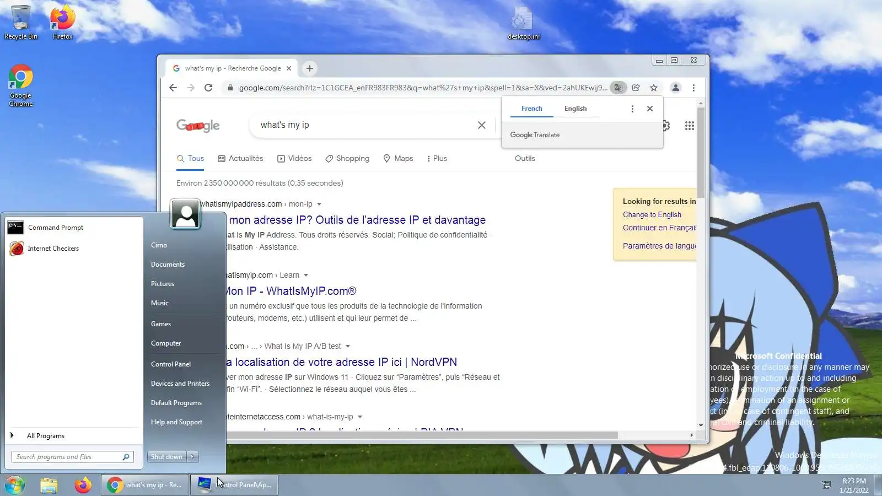This screenshot has height=496, width=882.
Task: Click the Chrome vertical scrollbar thumb
Action: pyautogui.click(x=701, y=153)
